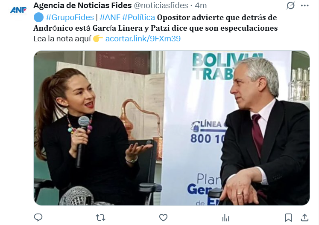Click the bold tweet headline text
319x225 pixels.
[155, 23]
